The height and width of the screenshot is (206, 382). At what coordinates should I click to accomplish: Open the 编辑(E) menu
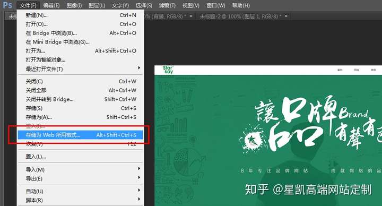click(51, 5)
